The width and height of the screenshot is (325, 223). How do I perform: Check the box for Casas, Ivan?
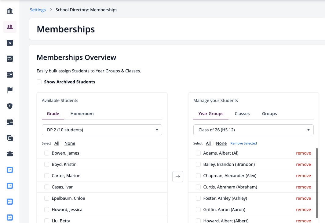(x=47, y=187)
